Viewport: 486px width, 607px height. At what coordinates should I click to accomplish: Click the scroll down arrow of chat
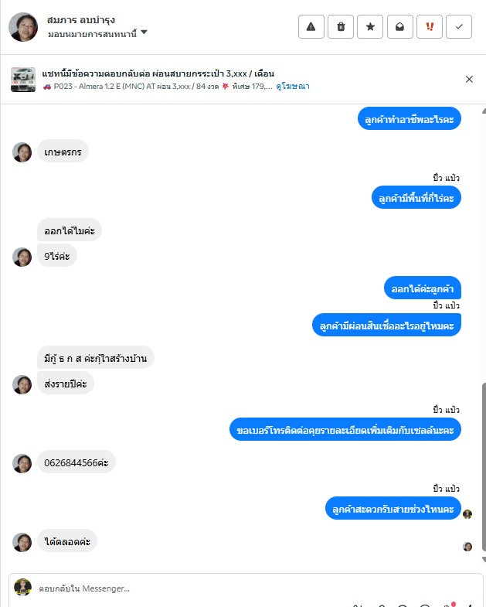coord(484,559)
